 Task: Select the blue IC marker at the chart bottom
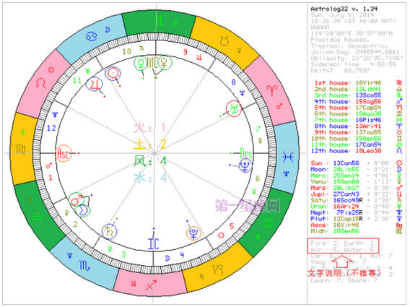[x=153, y=243]
